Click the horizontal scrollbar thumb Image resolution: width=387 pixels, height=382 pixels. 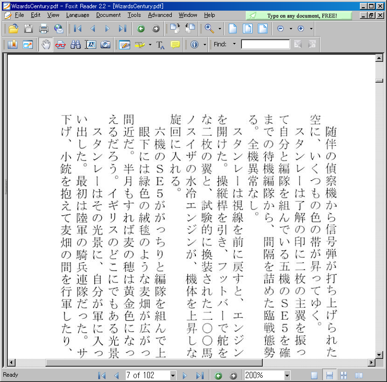[154, 363]
